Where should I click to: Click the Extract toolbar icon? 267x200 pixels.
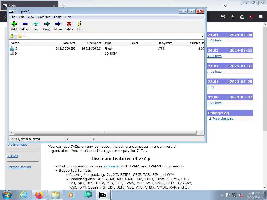click(x=25, y=24)
